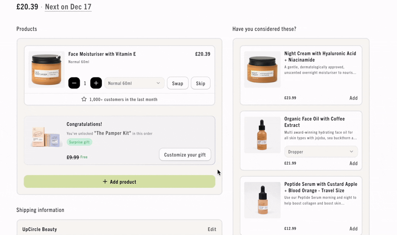This screenshot has width=397, height=235.
Task: Click the green Add product button
Action: coord(119,181)
